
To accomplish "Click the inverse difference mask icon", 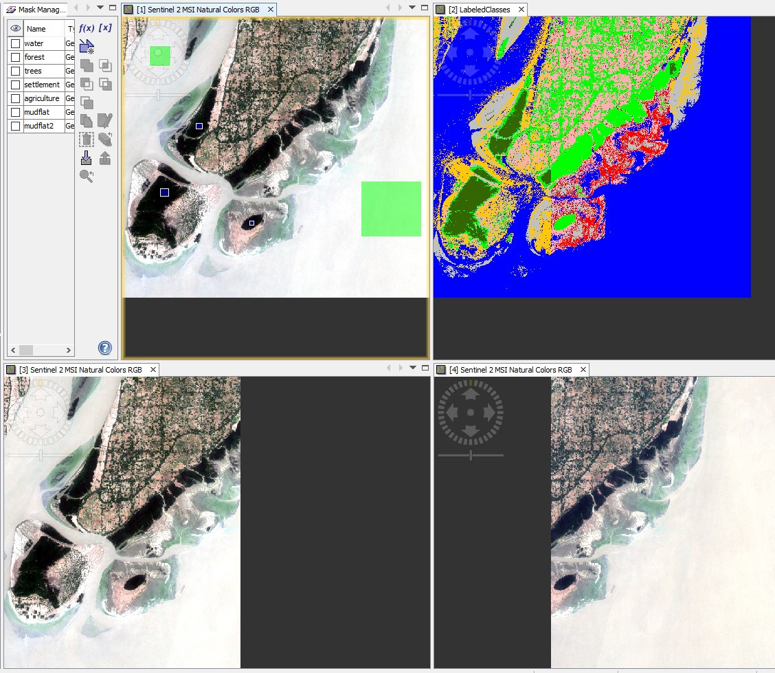I will (x=105, y=84).
